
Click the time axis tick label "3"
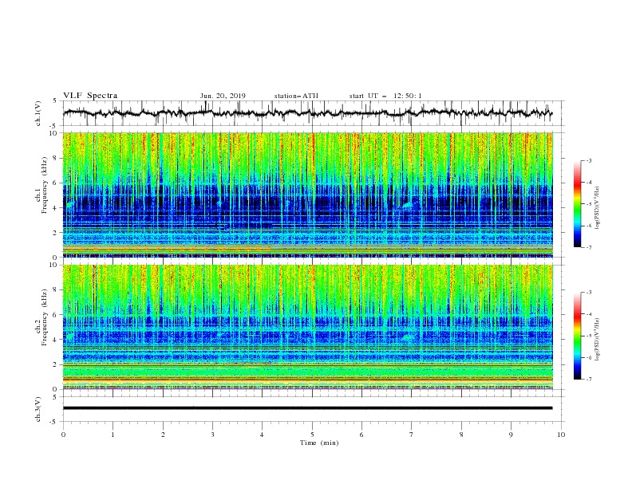click(x=212, y=435)
